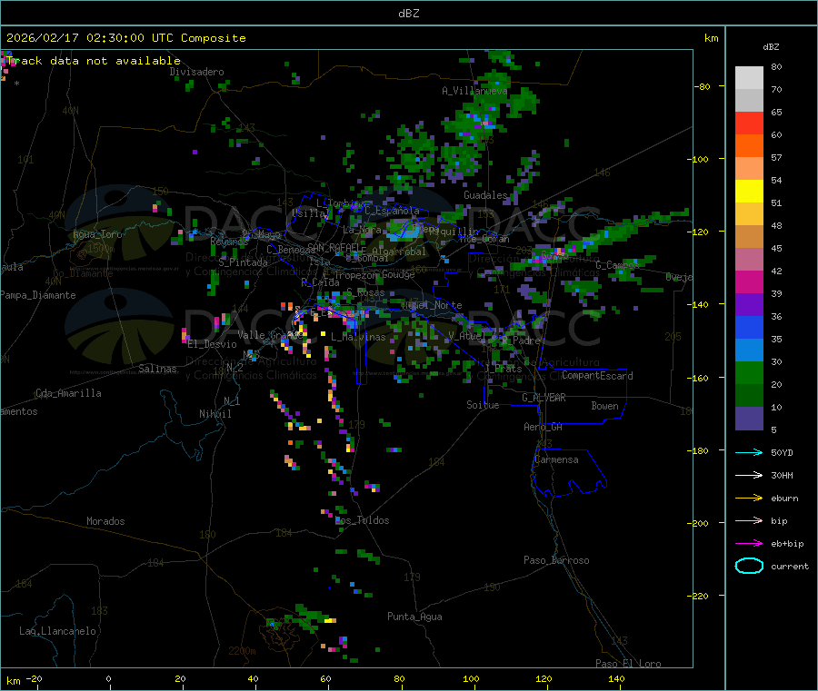Screen dimensions: 818x691
Task: Click the 'El_Desvio' map label
Action: tap(212, 344)
